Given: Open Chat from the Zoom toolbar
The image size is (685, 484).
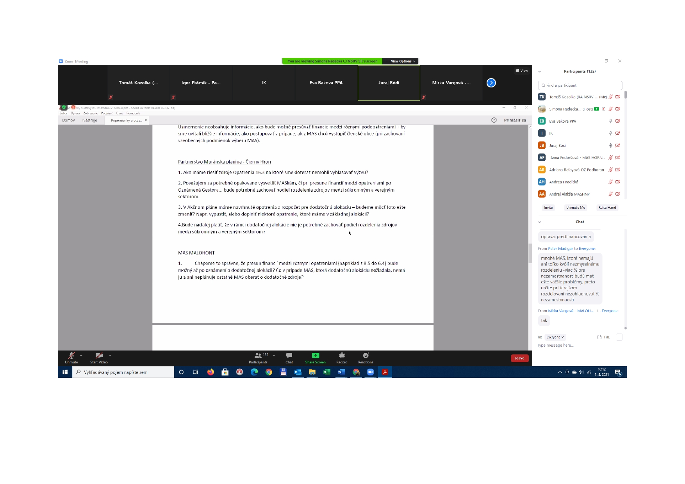Looking at the screenshot, I should (289, 358).
